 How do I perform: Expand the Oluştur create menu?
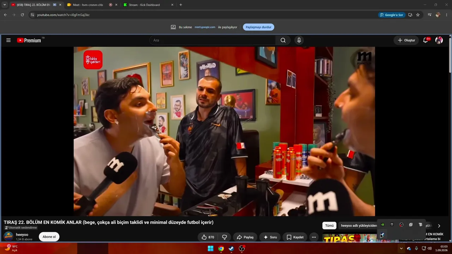(406, 40)
